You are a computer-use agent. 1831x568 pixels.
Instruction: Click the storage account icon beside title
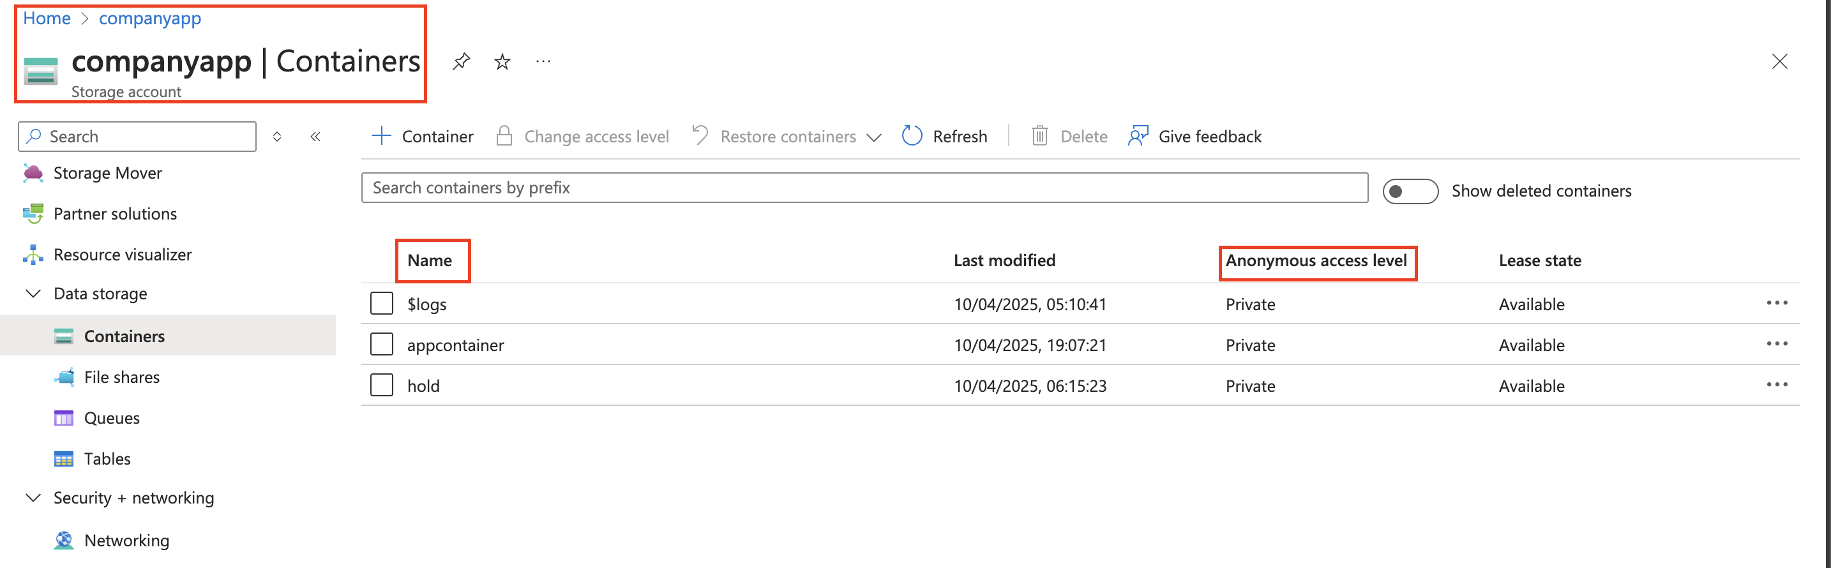(40, 71)
